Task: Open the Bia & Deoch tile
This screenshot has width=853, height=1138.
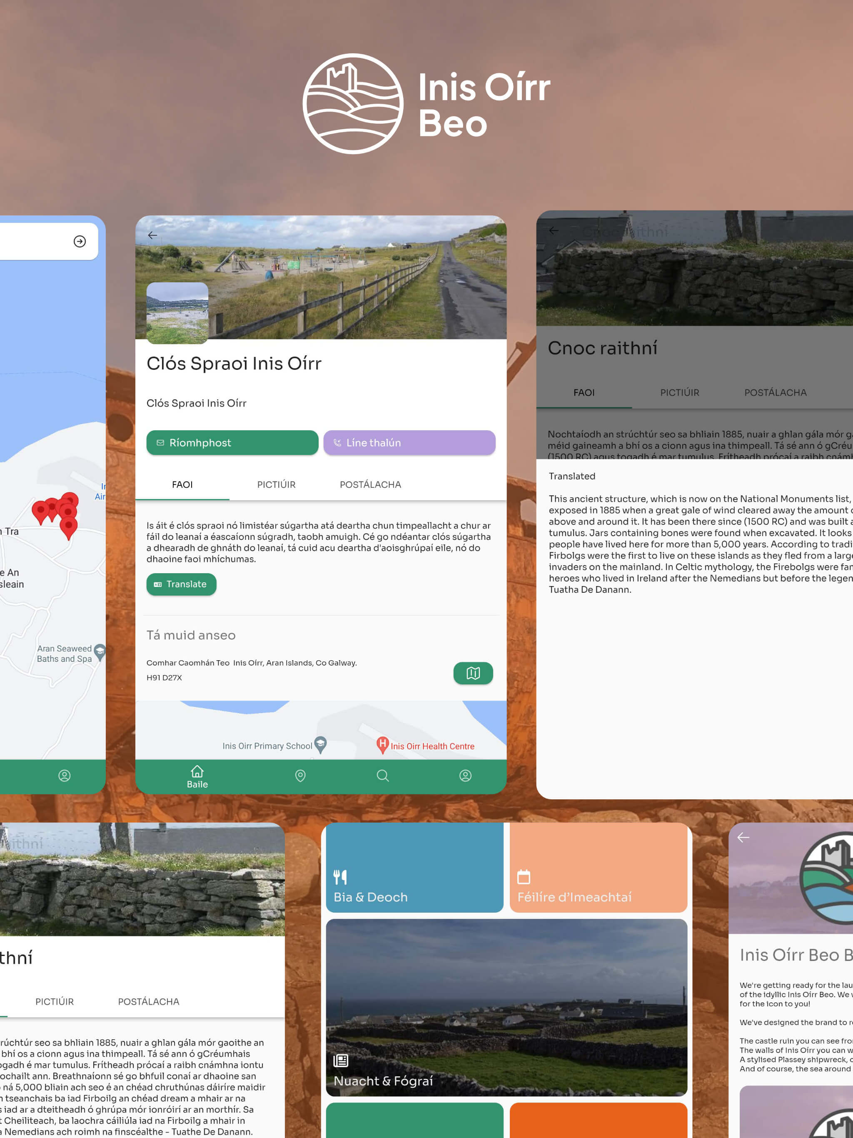Action: [x=415, y=867]
